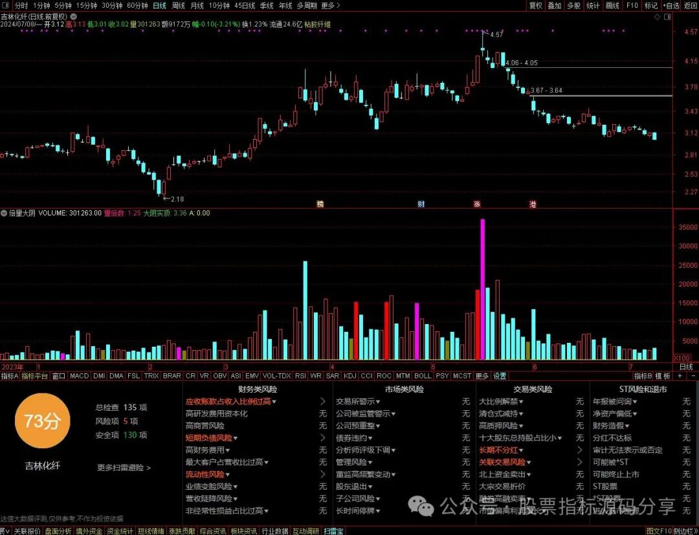Click the 4.57 high price marker
This screenshot has height=535, width=699.
click(x=496, y=34)
